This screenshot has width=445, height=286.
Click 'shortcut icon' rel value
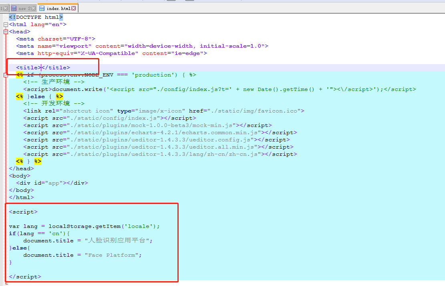coord(88,111)
